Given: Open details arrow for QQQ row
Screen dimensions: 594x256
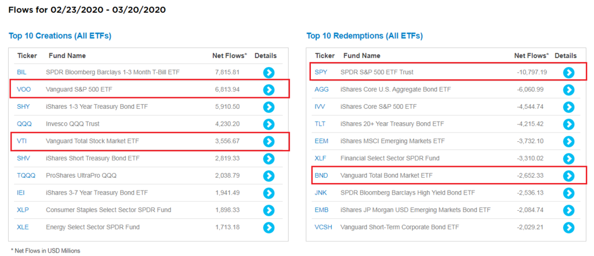Looking at the screenshot, I should tap(269, 124).
